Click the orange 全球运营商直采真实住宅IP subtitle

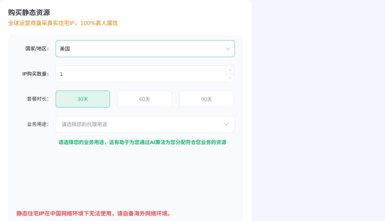(x=63, y=23)
